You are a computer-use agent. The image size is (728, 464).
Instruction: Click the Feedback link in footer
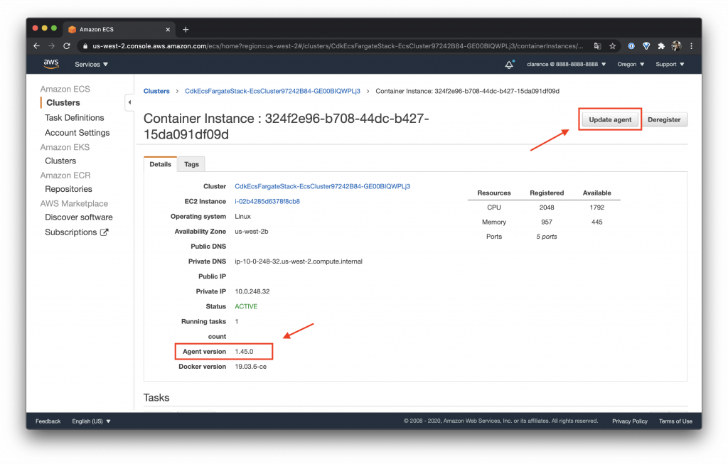[48, 421]
